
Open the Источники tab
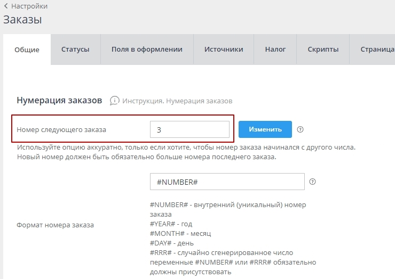click(224, 50)
